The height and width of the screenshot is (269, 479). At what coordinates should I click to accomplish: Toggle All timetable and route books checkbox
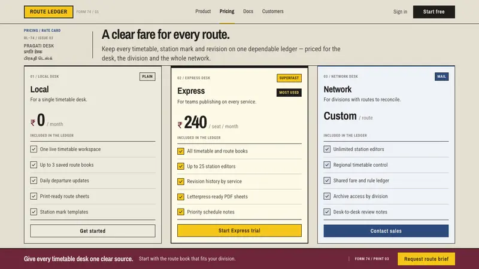coord(181,151)
